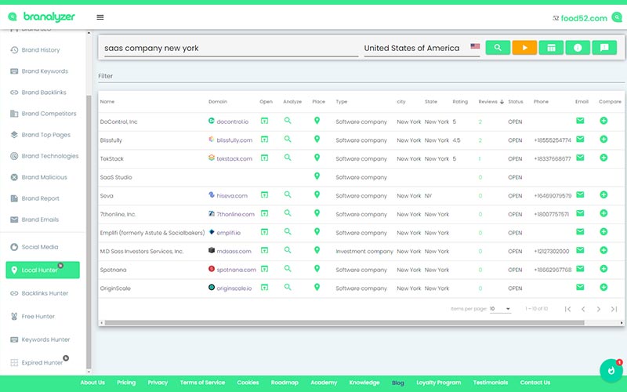
Task: Open Pricing footer link
Action: 126,383
